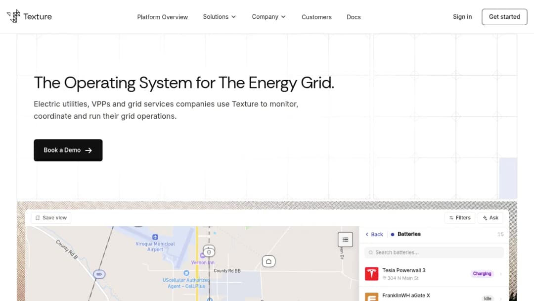534x301 pixels.
Task: Open the Filters button
Action: [x=459, y=218]
